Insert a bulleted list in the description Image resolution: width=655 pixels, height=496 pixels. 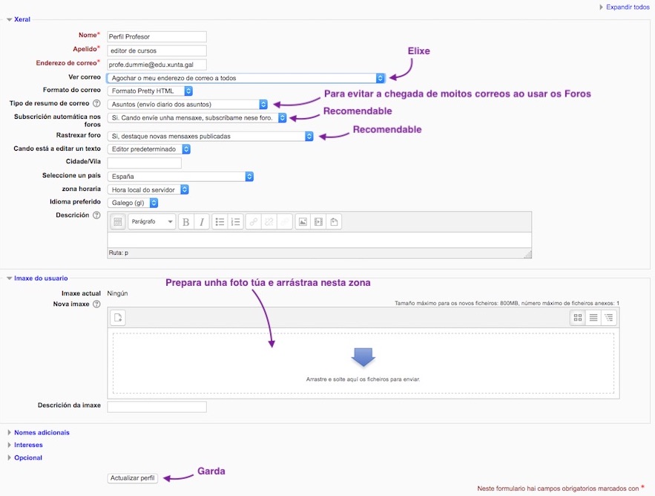220,222
